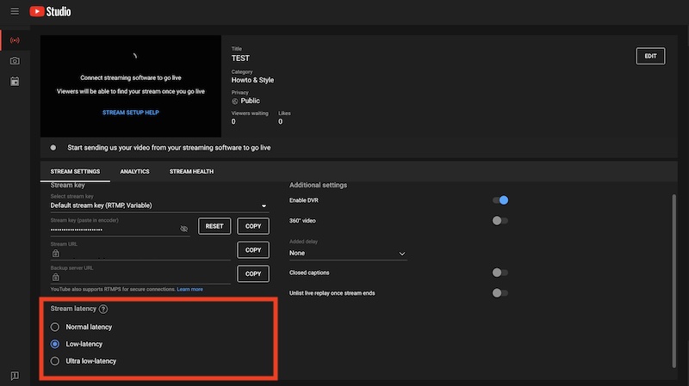Enable the Closed captions toggle
Image resolution: width=689 pixels, height=386 pixels.
coord(500,273)
